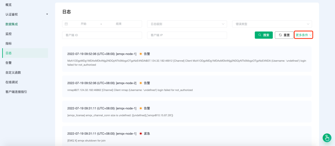The width and height of the screenshot is (335, 146).
Task: Click the 日志 page heading
Action: [66, 12]
